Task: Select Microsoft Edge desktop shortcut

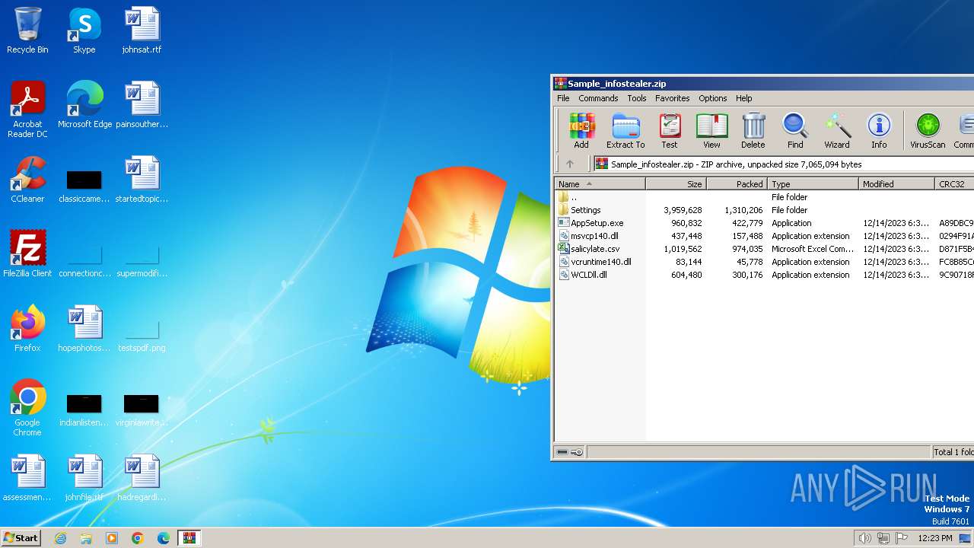Action: [84, 105]
